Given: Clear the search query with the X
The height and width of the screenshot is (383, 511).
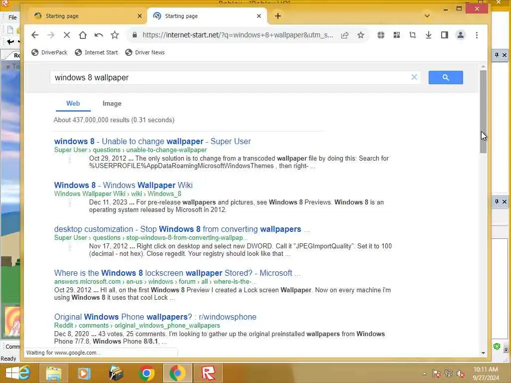Looking at the screenshot, I should coord(414,77).
